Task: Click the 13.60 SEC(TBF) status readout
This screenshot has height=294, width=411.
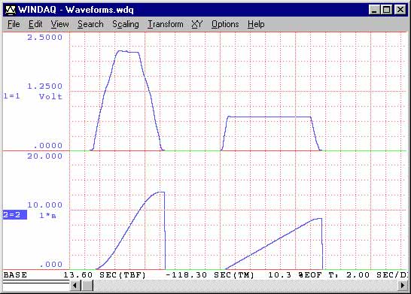Action: click(105, 275)
